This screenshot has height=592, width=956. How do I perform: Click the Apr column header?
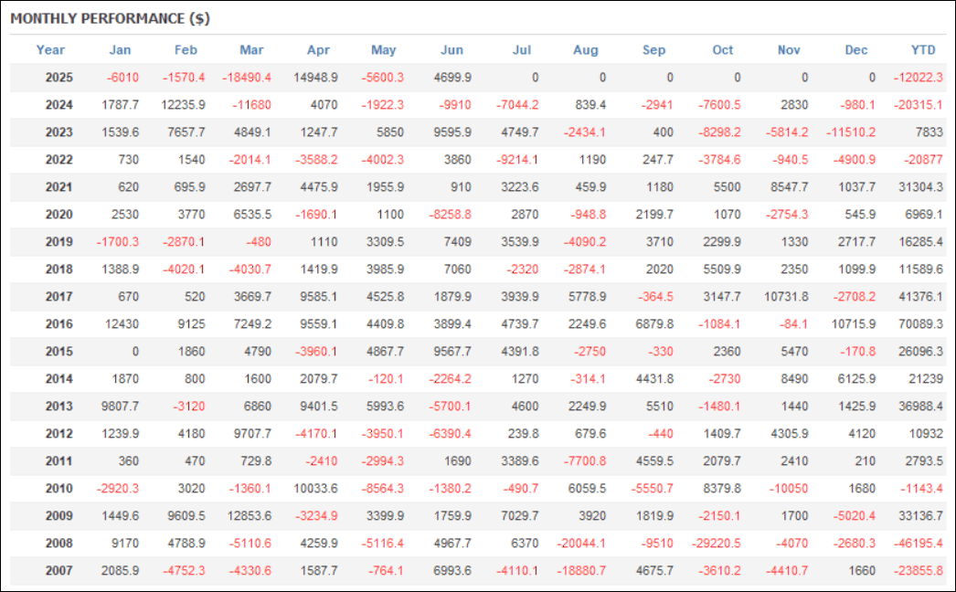coord(318,50)
